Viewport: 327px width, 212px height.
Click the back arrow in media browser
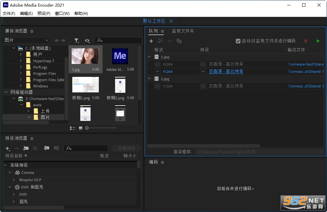tap(56, 40)
